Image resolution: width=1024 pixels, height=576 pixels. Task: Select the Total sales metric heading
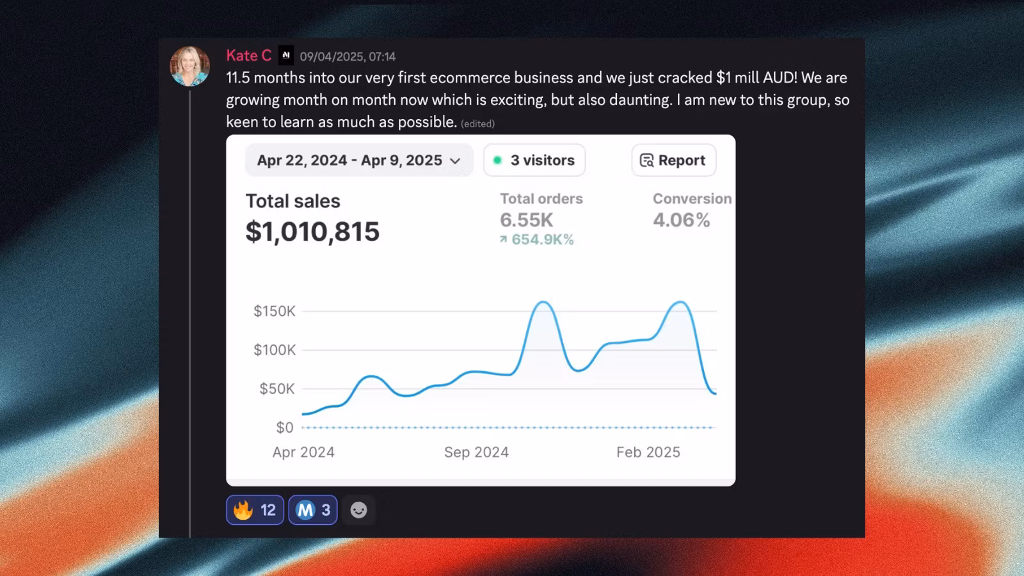292,201
